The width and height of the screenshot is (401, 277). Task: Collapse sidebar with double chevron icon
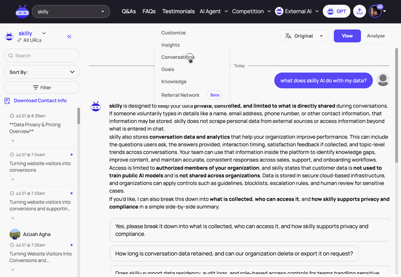tap(69, 37)
